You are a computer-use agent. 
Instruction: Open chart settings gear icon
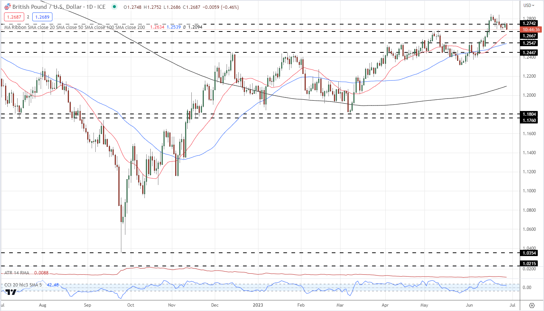532,305
